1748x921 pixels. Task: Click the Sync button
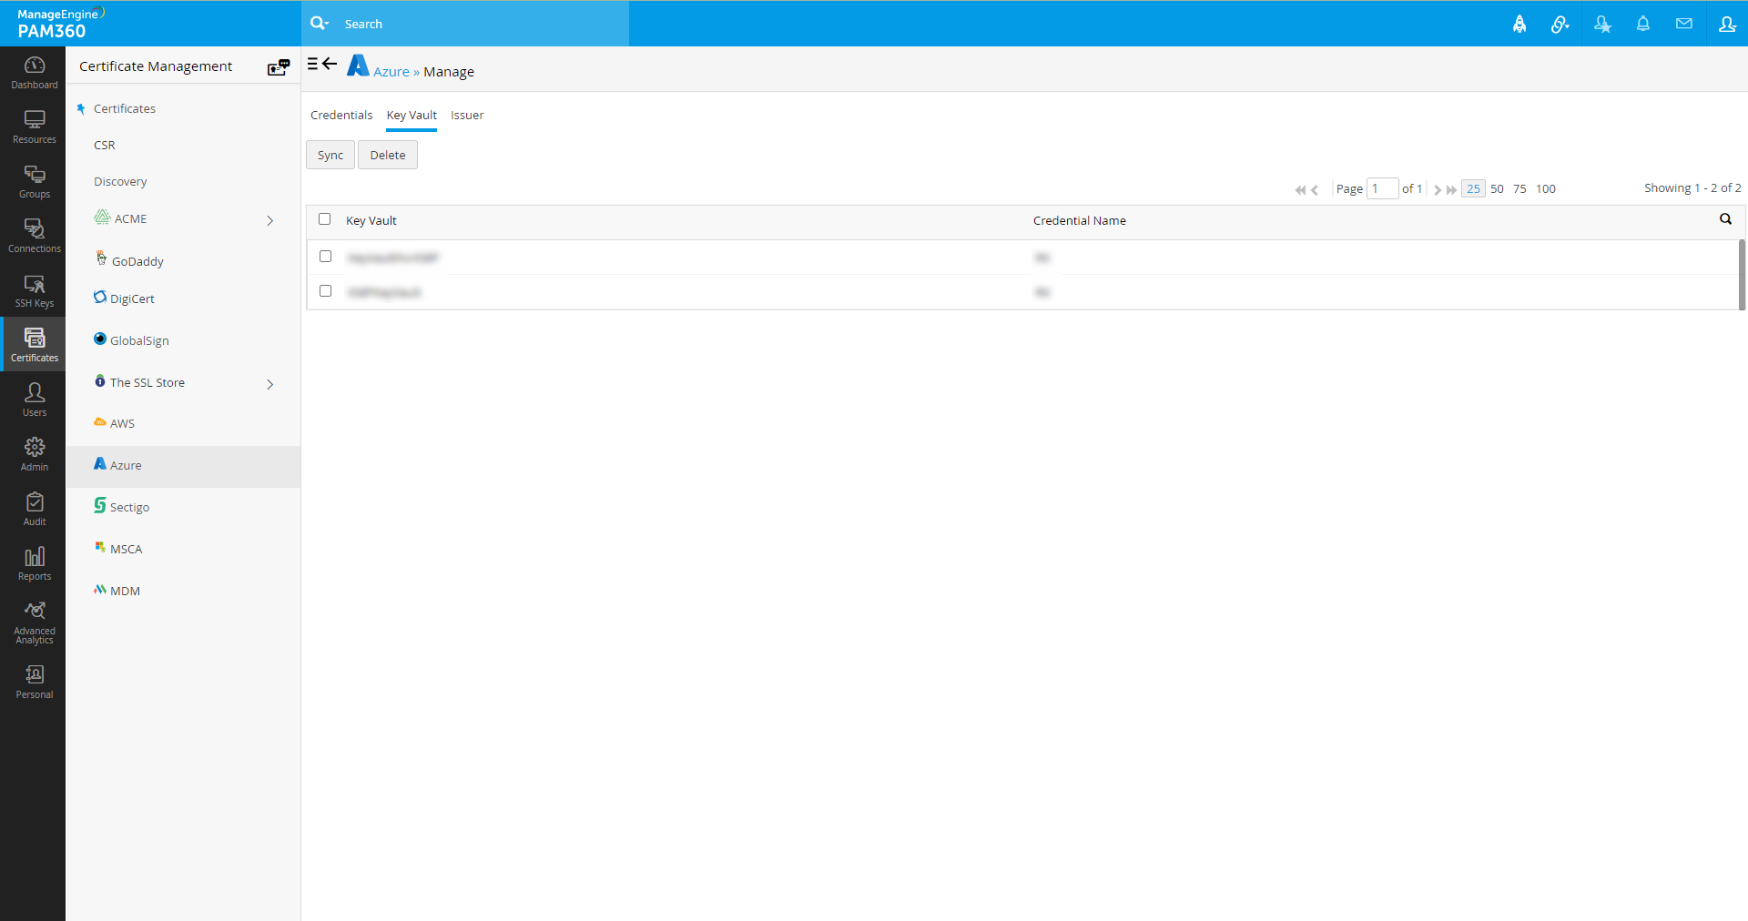click(330, 154)
